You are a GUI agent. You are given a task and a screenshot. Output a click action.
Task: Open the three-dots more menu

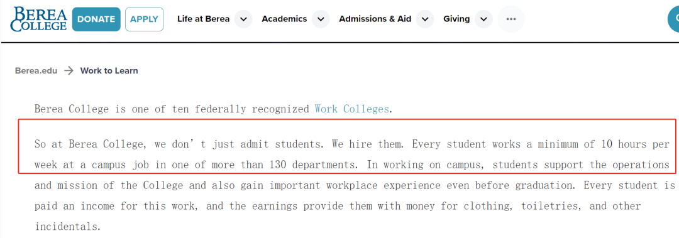point(511,19)
